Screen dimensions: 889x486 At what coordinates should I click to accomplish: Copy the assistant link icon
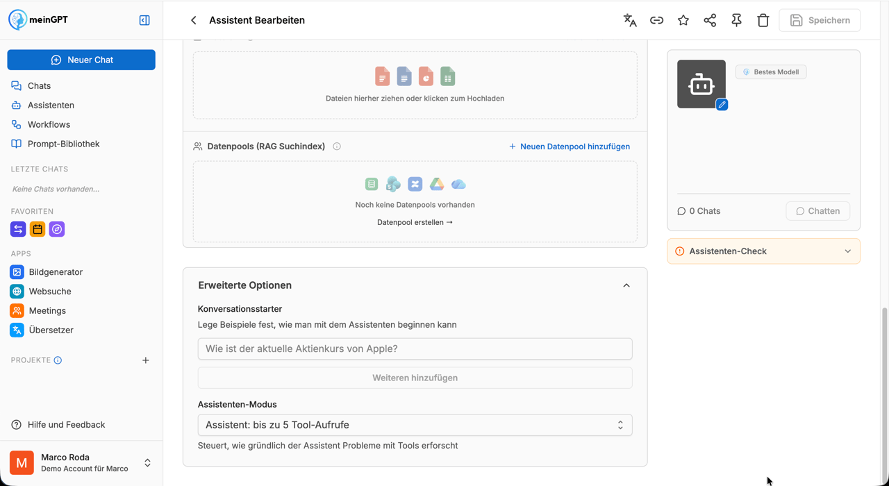(x=656, y=20)
